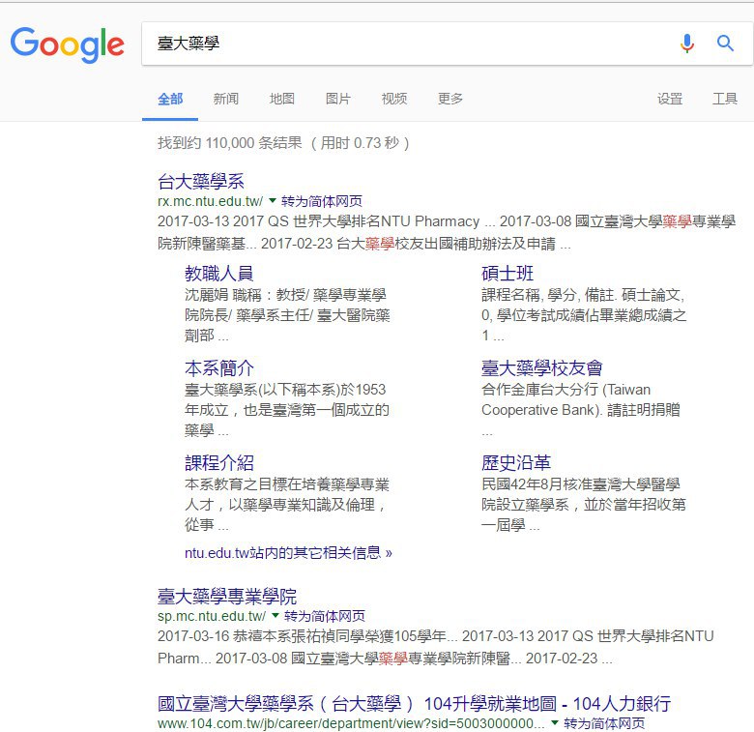Expand dropdown arrow beside rx.mc.ntu.edu.tw
The image size is (754, 732).
pyautogui.click(x=273, y=201)
